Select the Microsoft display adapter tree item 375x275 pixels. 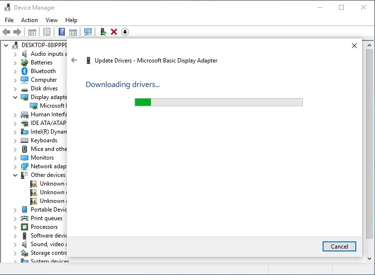click(x=49, y=106)
